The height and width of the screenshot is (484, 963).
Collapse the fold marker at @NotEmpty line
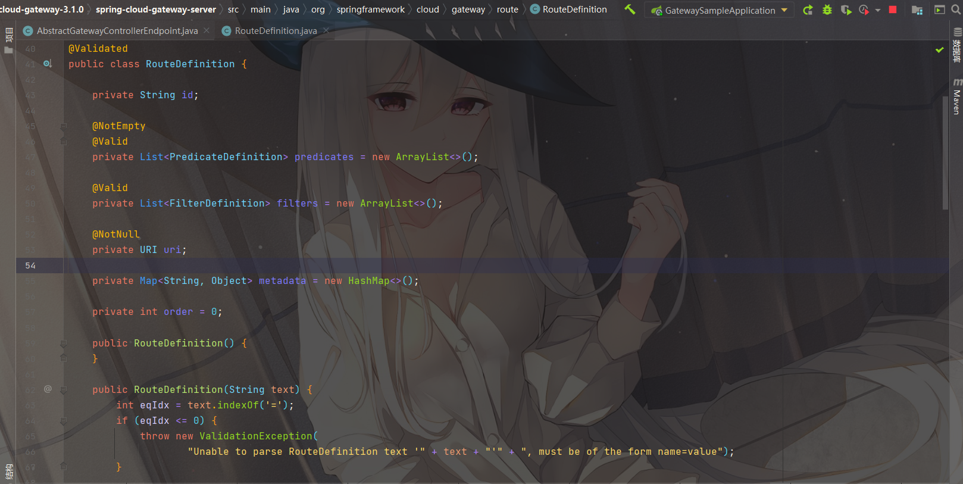tap(63, 126)
